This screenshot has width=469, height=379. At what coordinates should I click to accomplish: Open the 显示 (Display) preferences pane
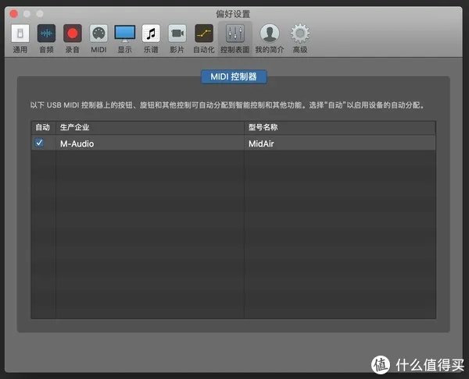pyautogui.click(x=125, y=39)
